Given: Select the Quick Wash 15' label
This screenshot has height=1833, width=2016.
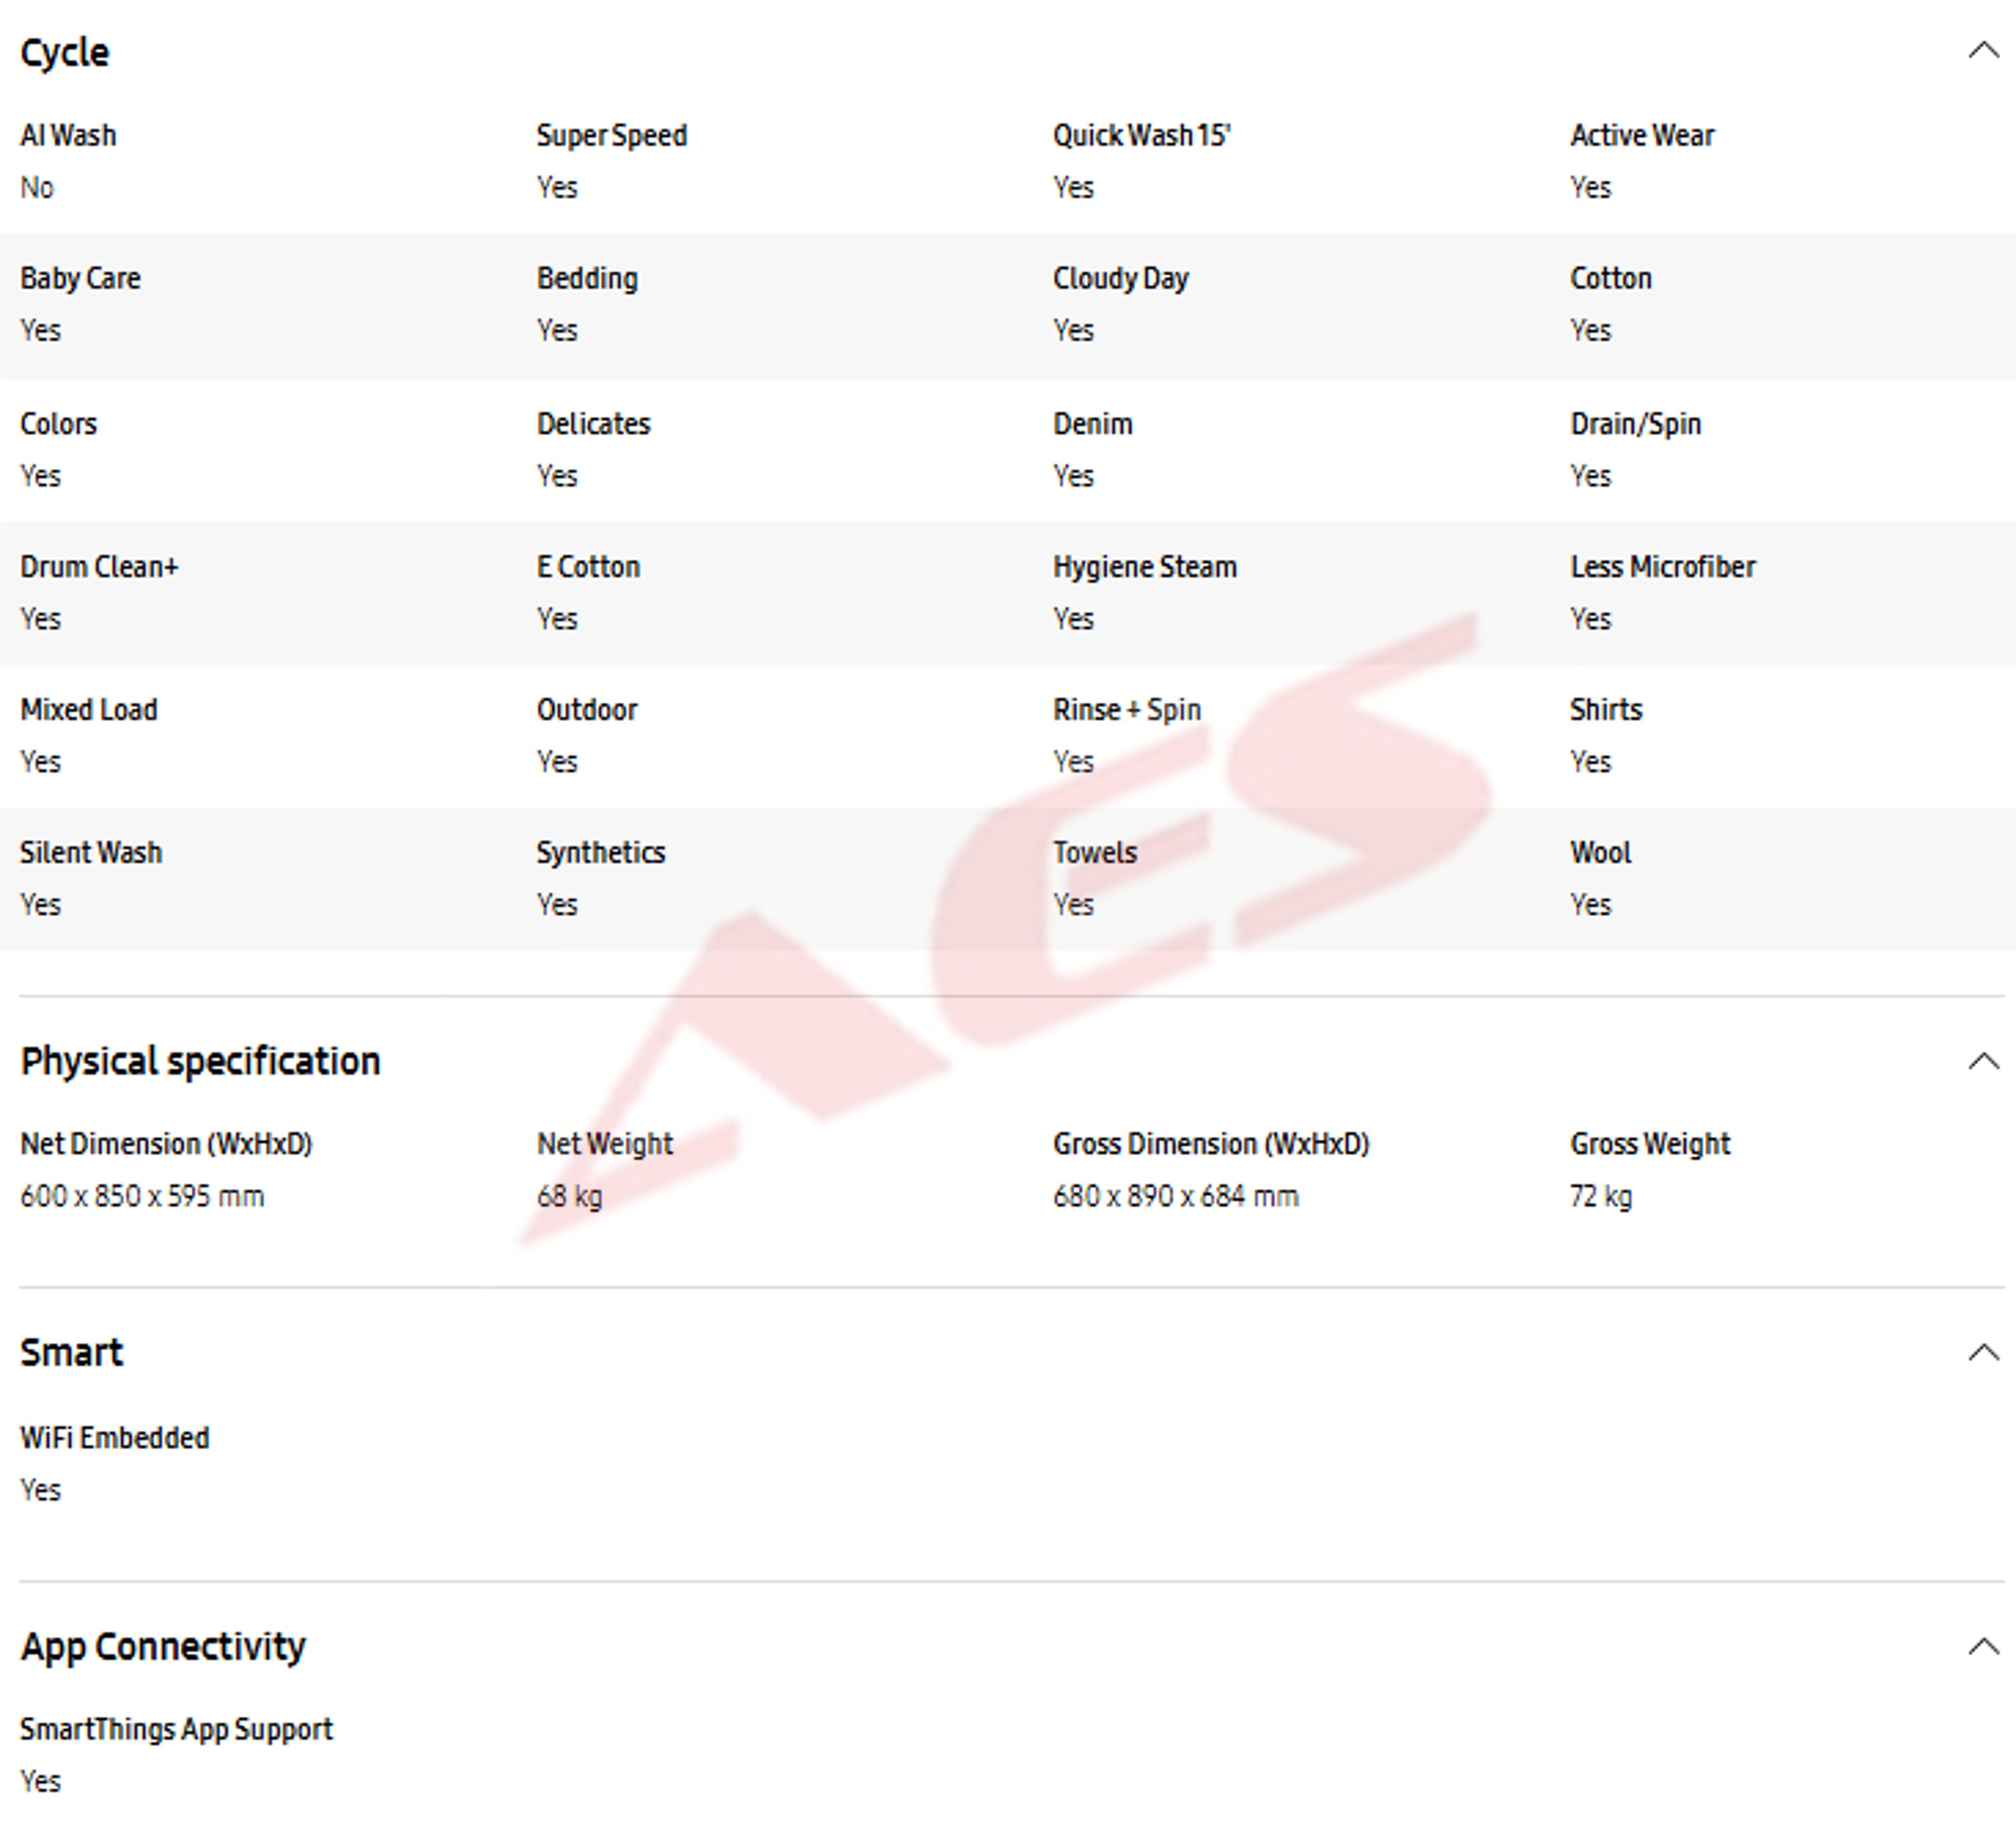Looking at the screenshot, I should tap(1141, 135).
